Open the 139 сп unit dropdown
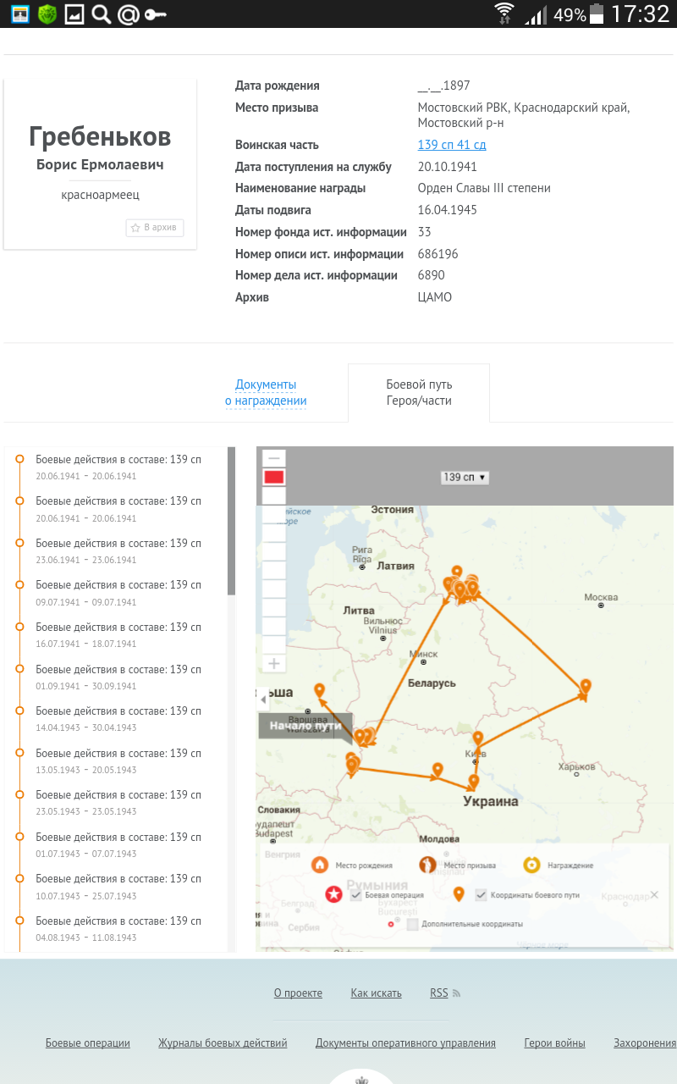 click(x=465, y=478)
